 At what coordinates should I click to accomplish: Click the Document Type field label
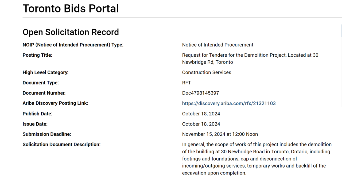tap(41, 83)
